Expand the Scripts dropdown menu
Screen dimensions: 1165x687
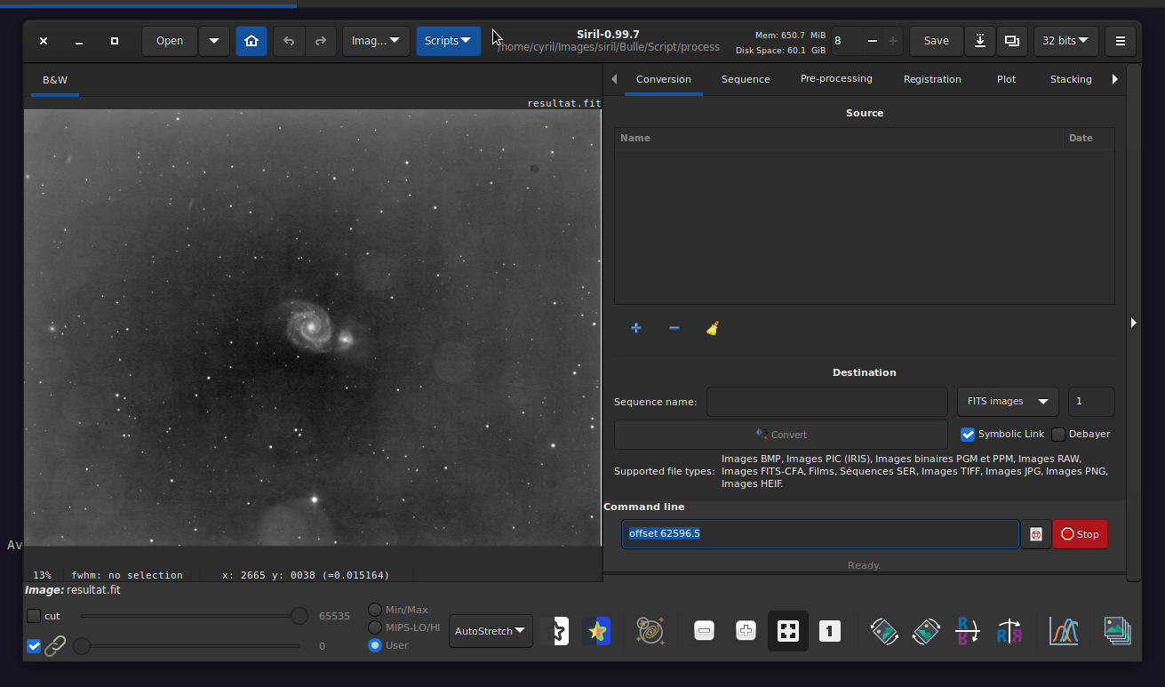tap(448, 41)
